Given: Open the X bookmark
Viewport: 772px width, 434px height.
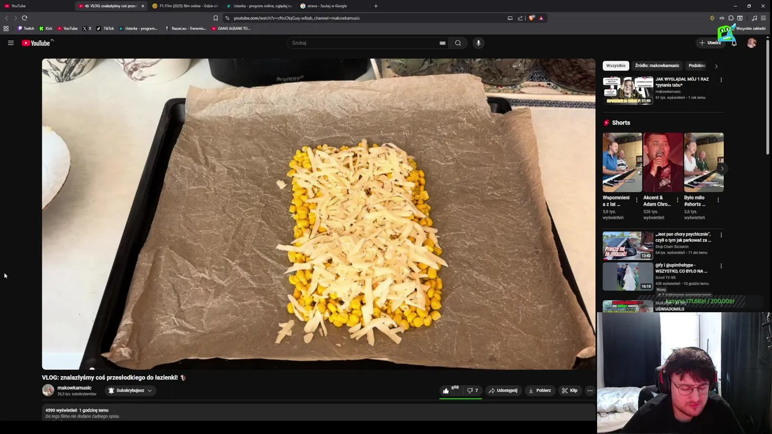Looking at the screenshot, I should tap(87, 28).
